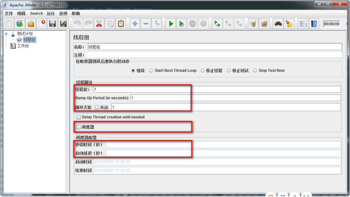Click the Shutdown test icon
This screenshot has width=350, height=197.
203,24
